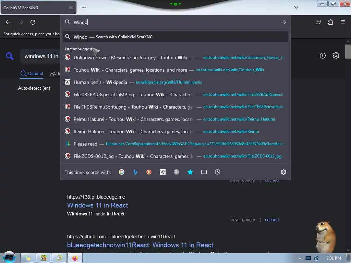Image resolution: width=351 pixels, height=263 pixels.
Task: Open 'blueedgetechno/win11React: Windows 11 in React' link
Action: 140,245
